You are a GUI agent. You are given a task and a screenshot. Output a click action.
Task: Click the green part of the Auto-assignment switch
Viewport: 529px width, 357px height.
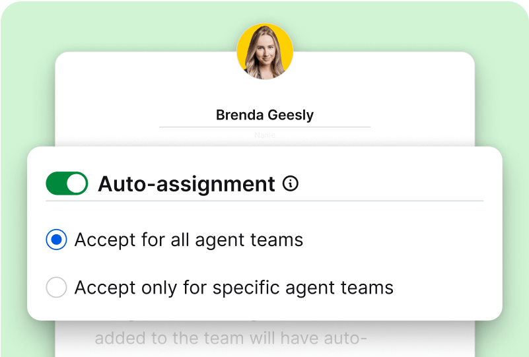click(x=55, y=183)
